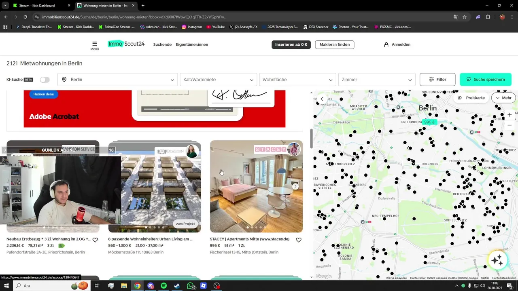Open the Suchende menu

(162, 44)
